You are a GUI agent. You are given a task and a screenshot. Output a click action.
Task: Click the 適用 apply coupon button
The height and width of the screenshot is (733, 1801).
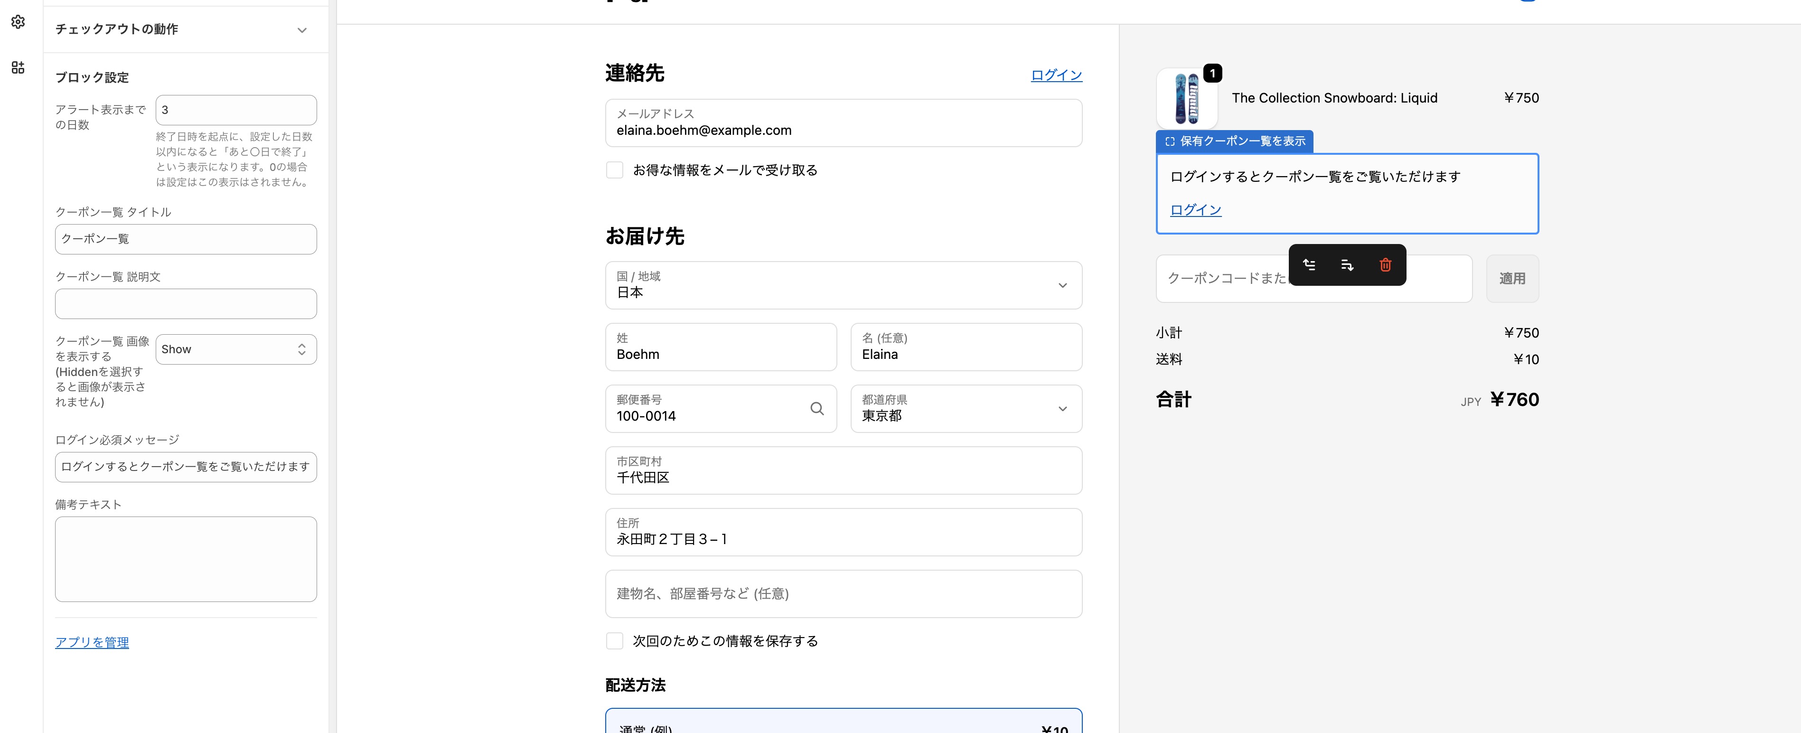click(1511, 278)
